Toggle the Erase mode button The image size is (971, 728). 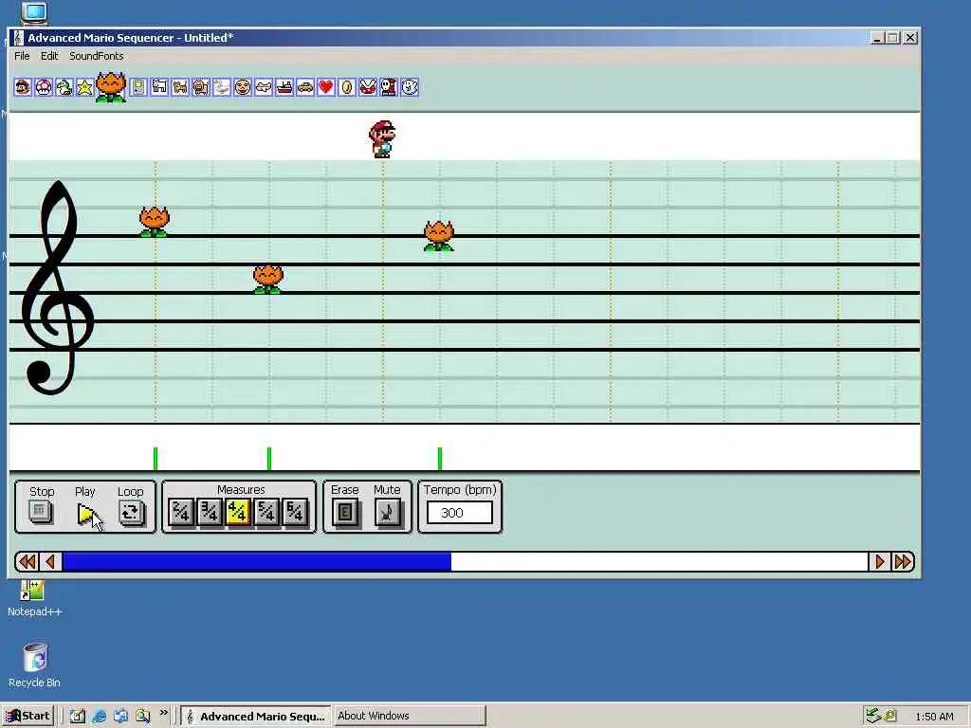[x=345, y=513]
